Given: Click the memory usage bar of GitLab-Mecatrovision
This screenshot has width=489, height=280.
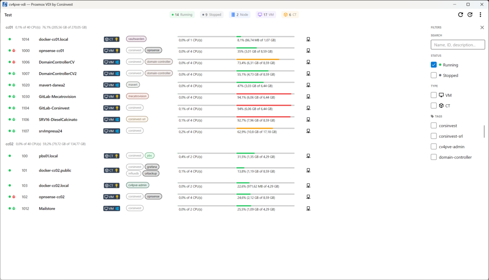Looking at the screenshot, I should tap(265, 94).
